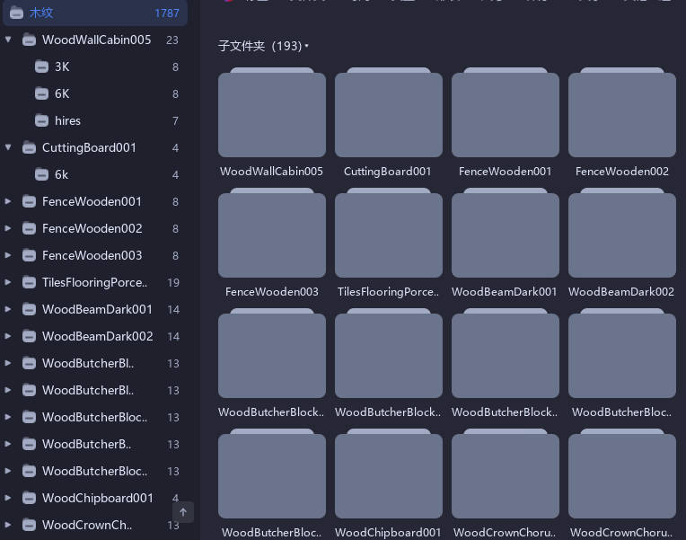Click the folder icon beside WoodButcherB.. in the sidebar

point(29,444)
